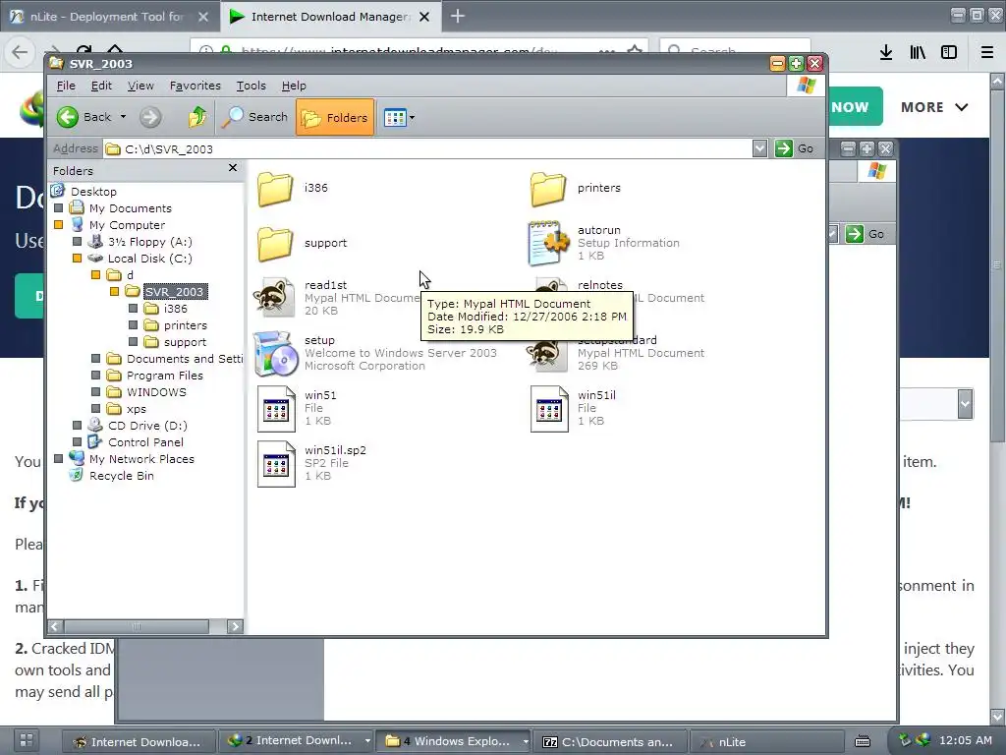Open the View menu

[140, 87]
